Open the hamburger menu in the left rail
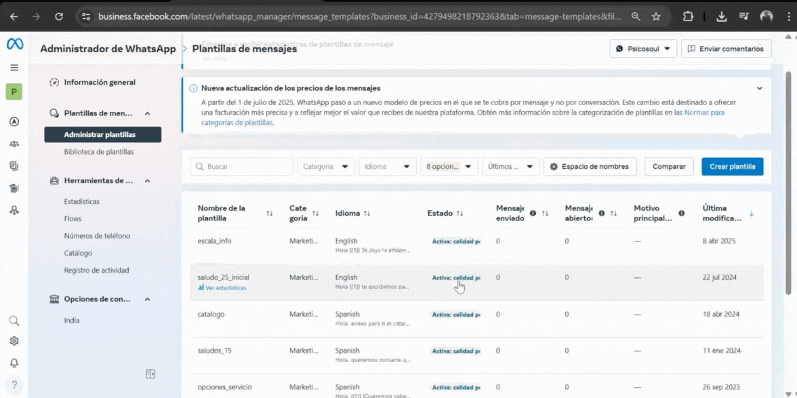 (14, 68)
